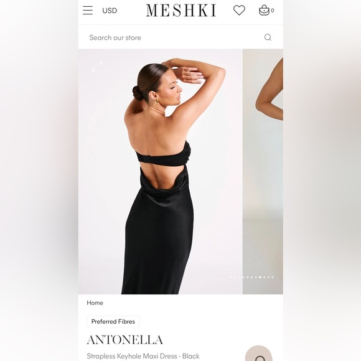Click the Preferred Fibres badge
Screen dimensions: 361x361
click(x=113, y=321)
